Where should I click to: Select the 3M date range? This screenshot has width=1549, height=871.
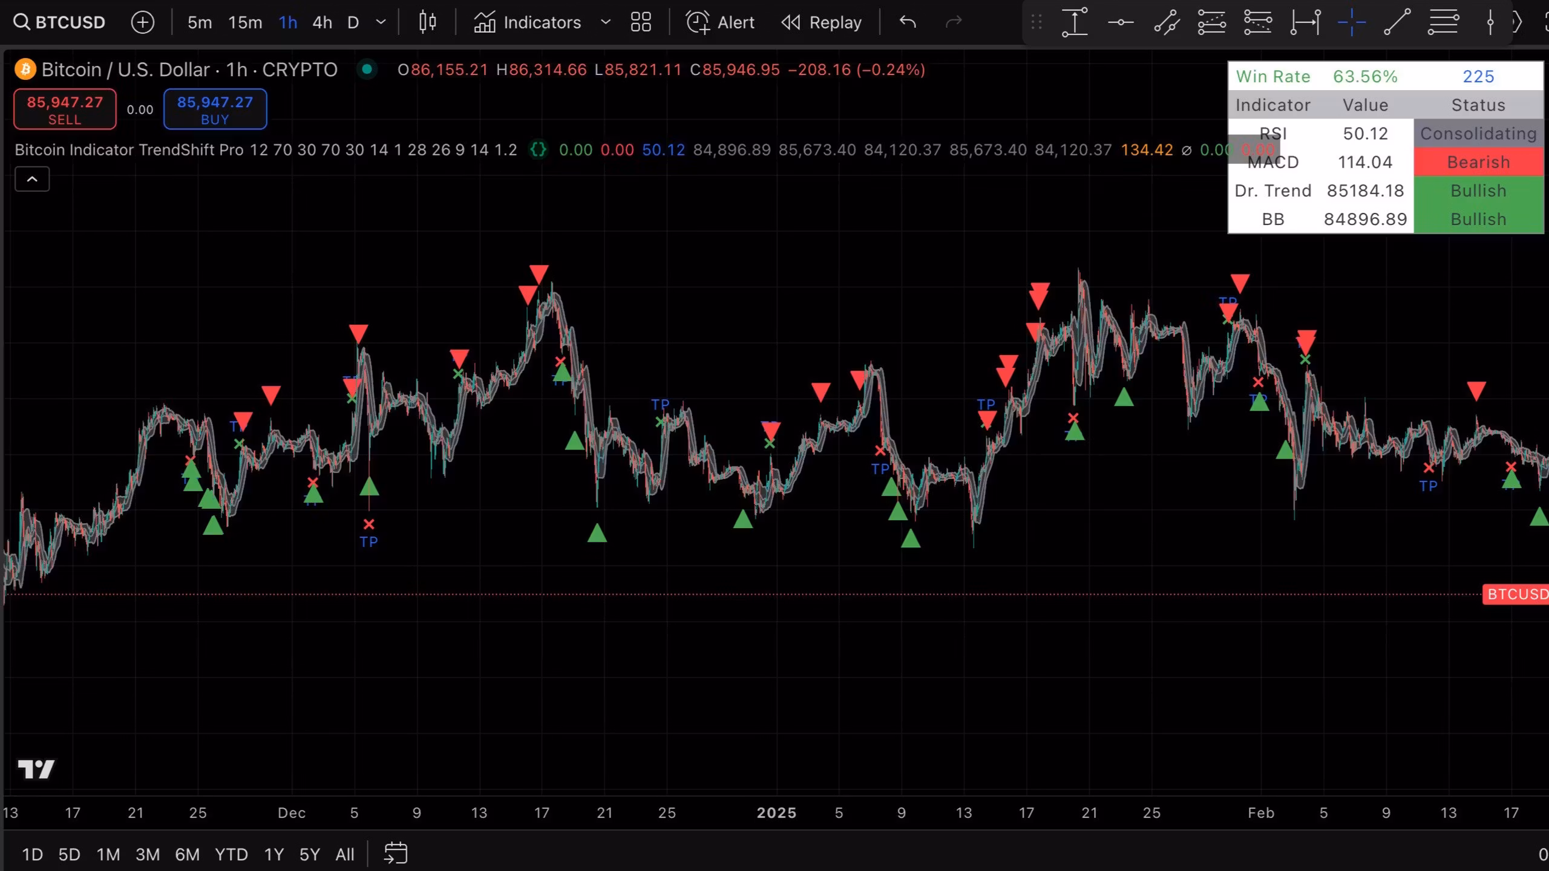tap(147, 854)
